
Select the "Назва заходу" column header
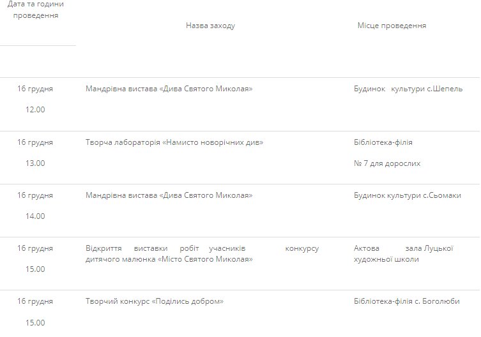tap(210, 26)
